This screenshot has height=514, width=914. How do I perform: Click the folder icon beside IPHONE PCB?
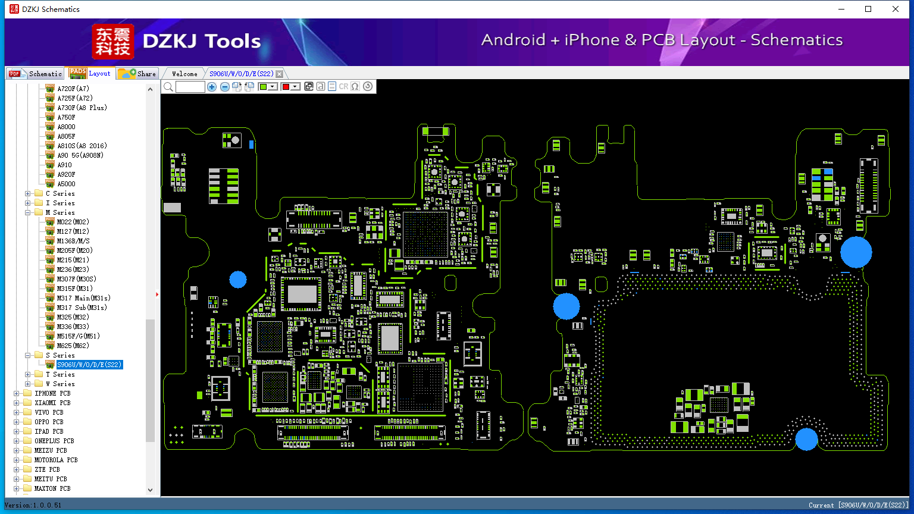coord(27,393)
